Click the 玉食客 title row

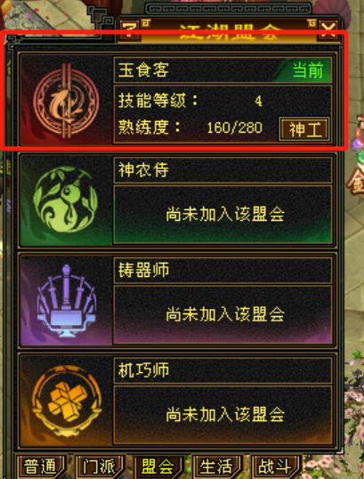(222, 70)
